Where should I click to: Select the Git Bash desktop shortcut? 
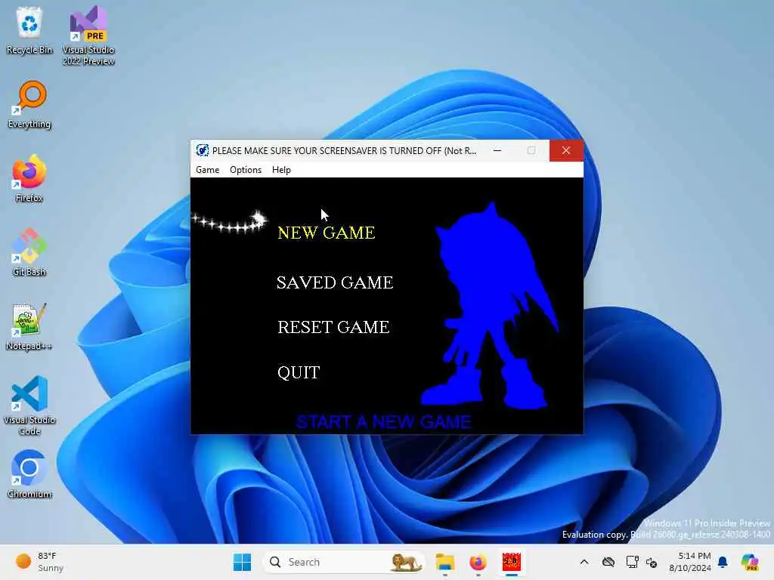(29, 253)
